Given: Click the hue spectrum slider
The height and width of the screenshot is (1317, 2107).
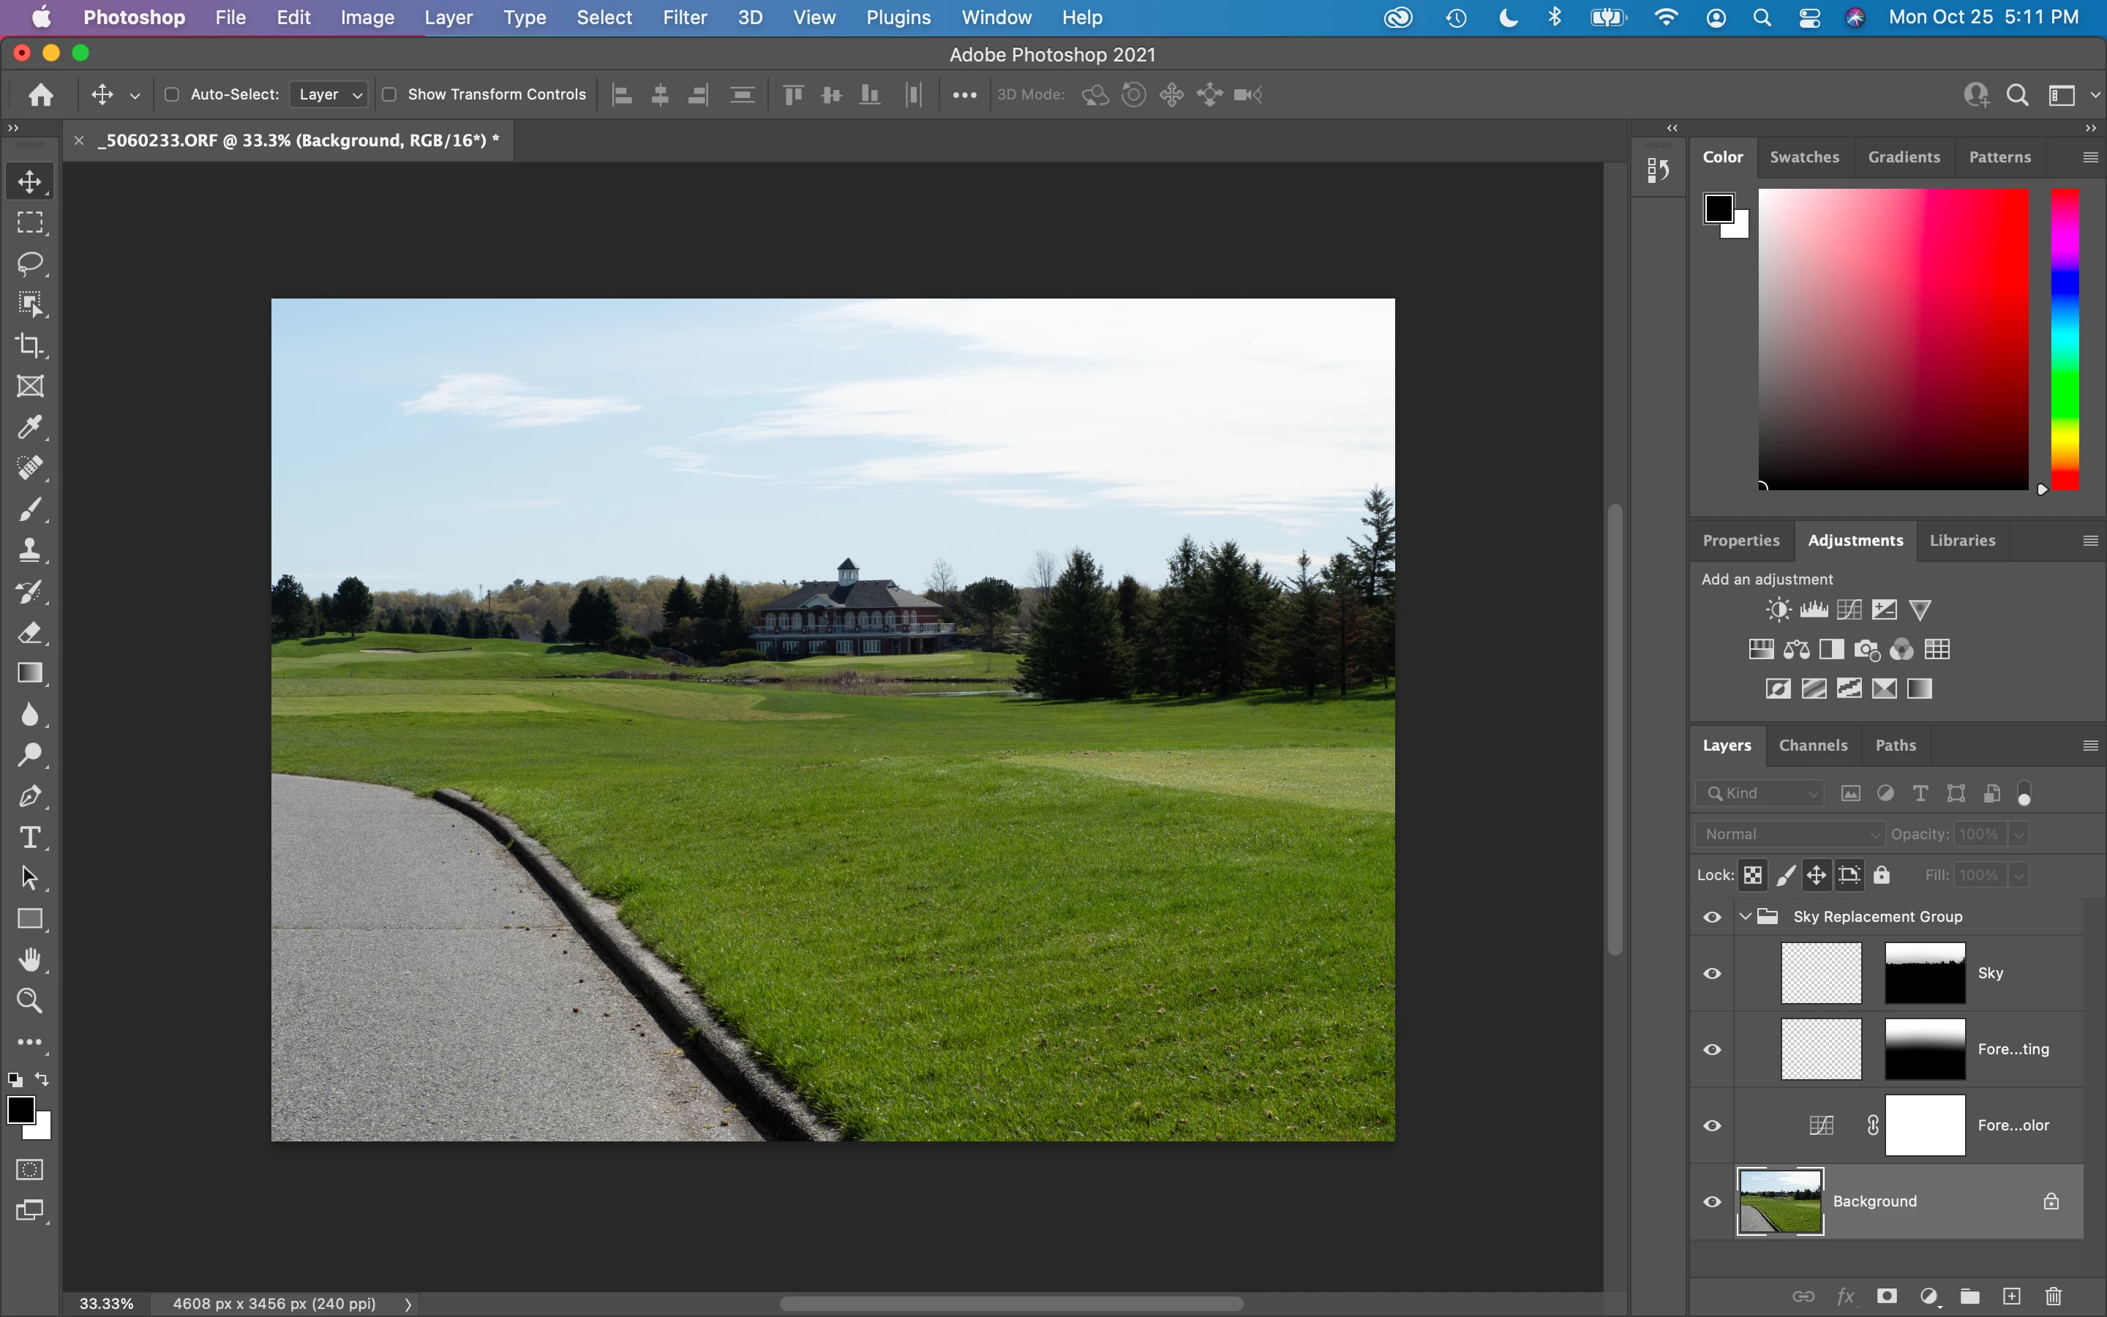Looking at the screenshot, I should coord(2065,339).
